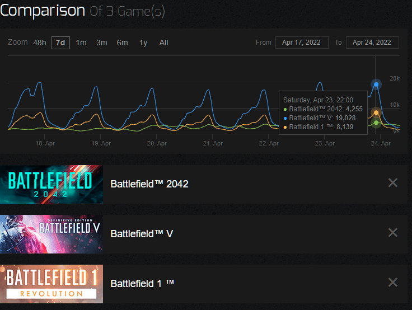Choose the 3m zoom option

point(102,43)
